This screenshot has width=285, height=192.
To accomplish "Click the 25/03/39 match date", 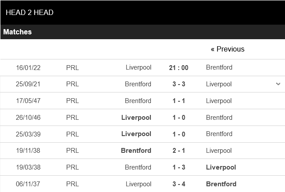I will 29,134.
